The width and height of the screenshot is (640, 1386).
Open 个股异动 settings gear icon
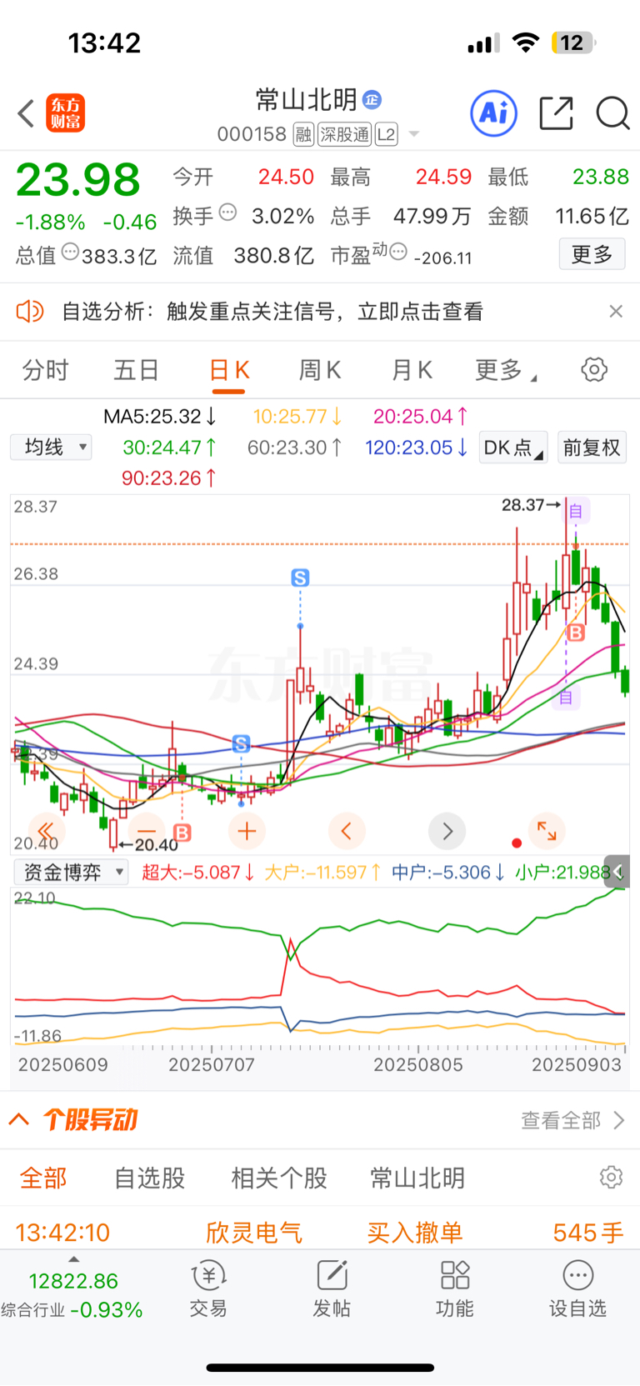tap(611, 1177)
